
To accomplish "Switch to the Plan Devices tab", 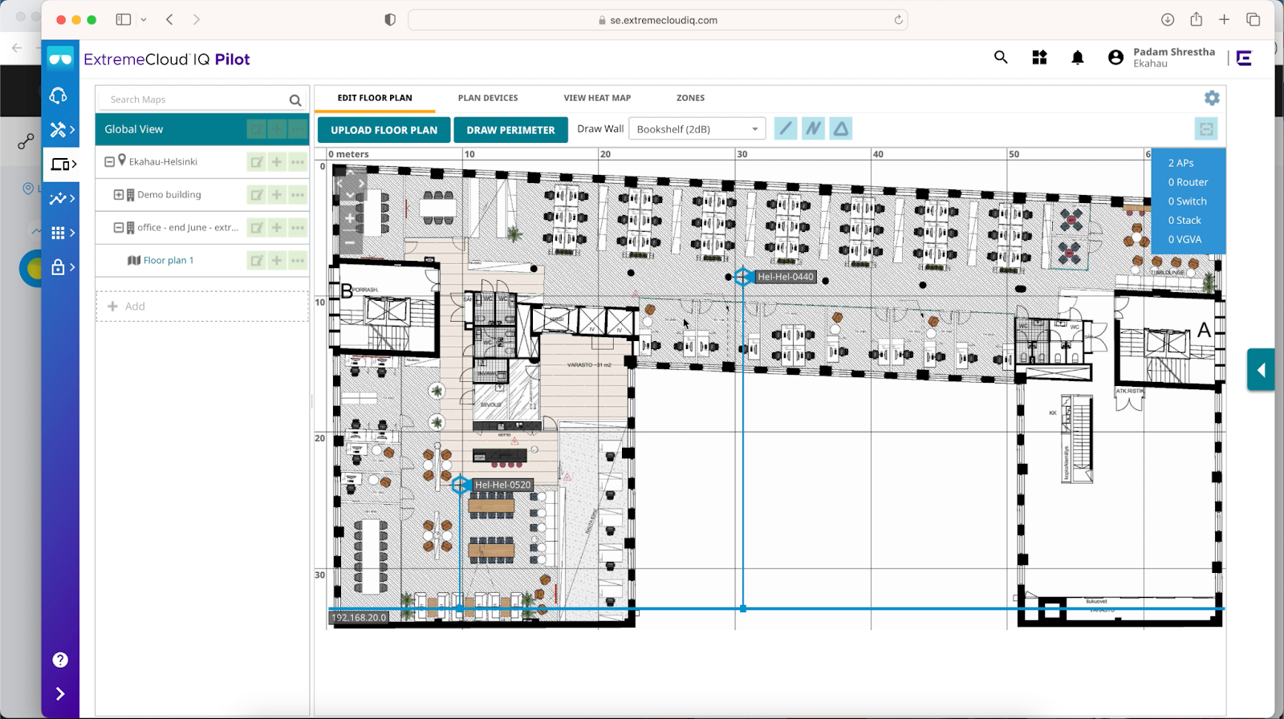I will (488, 98).
